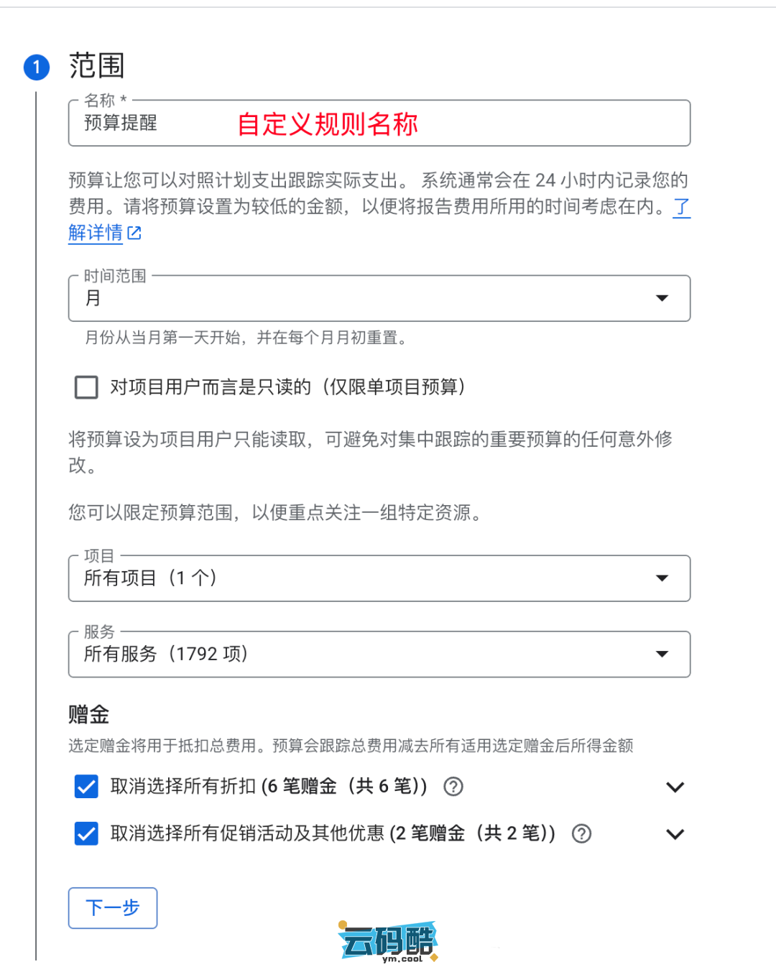Click the dropdown arrow in 项目 field
776x967 pixels.
tap(662, 578)
